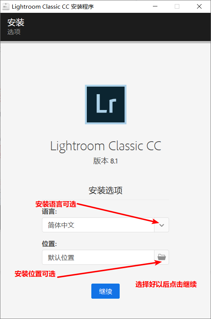Click the 版本 8.1 version text
This screenshot has height=319, width=211.
pyautogui.click(x=105, y=161)
